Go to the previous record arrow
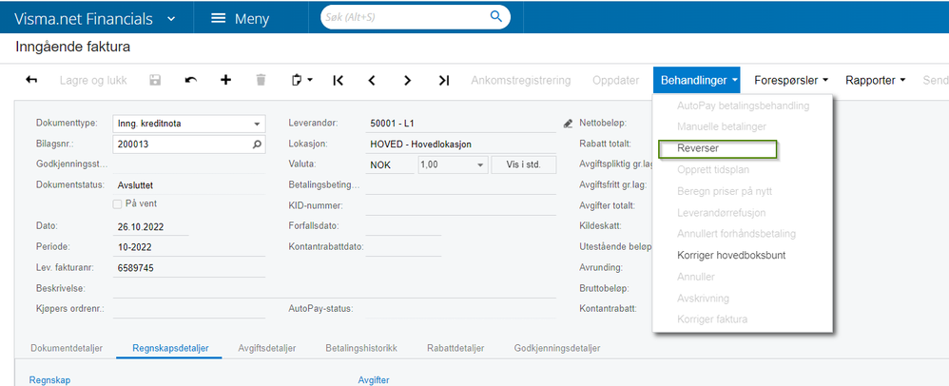Image resolution: width=949 pixels, height=386 pixels. pos(372,80)
